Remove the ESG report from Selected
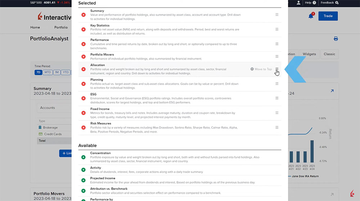The width and height of the screenshot is (360, 201). (84, 98)
